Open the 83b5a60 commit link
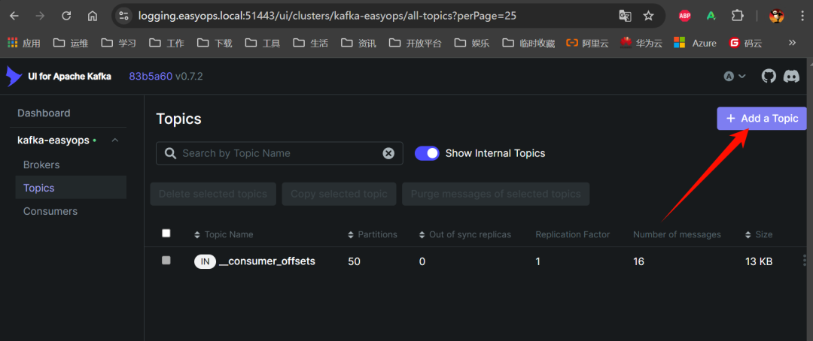The width and height of the screenshot is (813, 341). 151,77
